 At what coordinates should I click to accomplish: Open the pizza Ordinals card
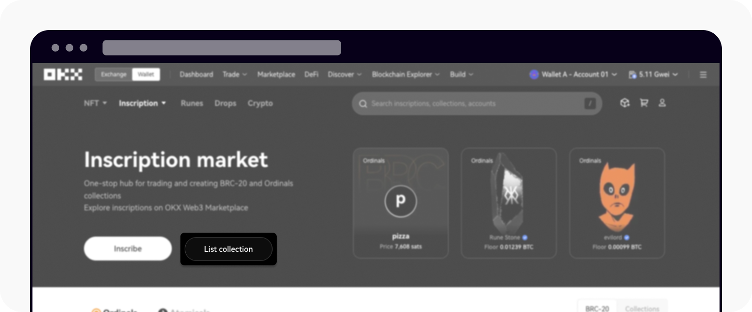click(x=401, y=203)
